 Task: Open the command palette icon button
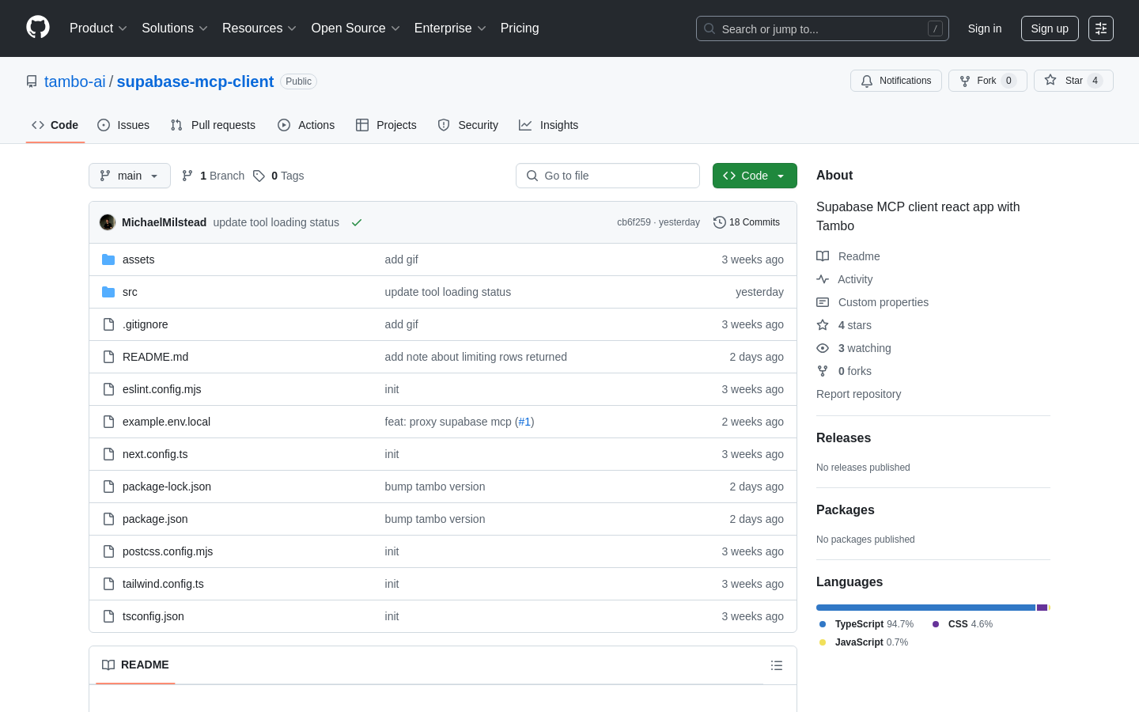click(1101, 28)
